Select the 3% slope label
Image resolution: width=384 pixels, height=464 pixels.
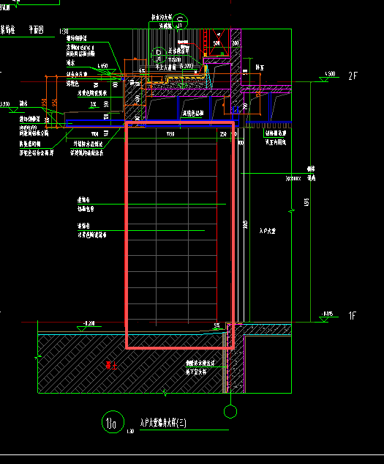[94, 104]
